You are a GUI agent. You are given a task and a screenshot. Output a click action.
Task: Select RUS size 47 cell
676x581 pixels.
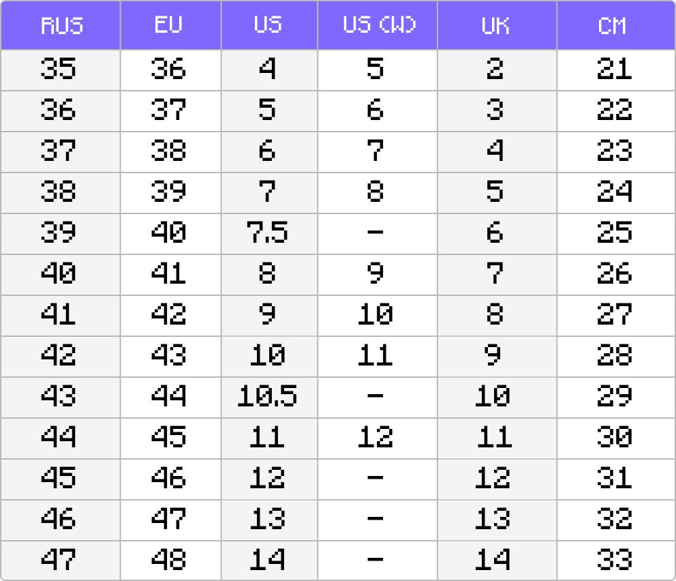pos(59,561)
